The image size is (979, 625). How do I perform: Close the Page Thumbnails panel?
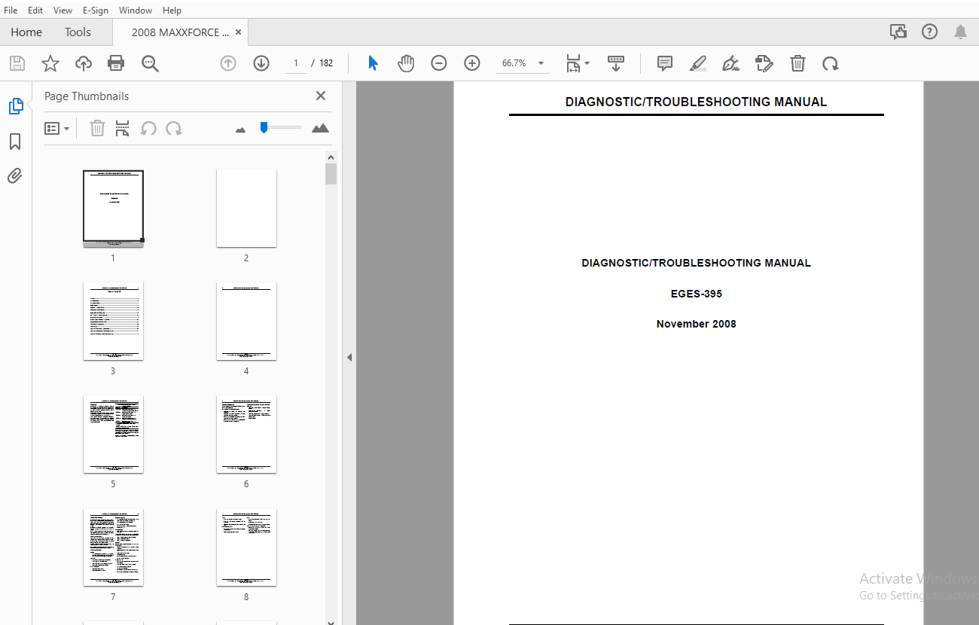click(x=321, y=96)
